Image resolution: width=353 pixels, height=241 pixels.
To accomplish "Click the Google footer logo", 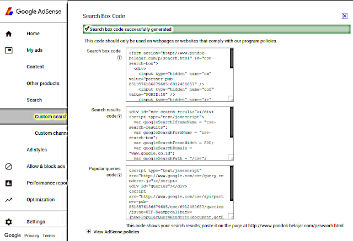I will 13,235.
